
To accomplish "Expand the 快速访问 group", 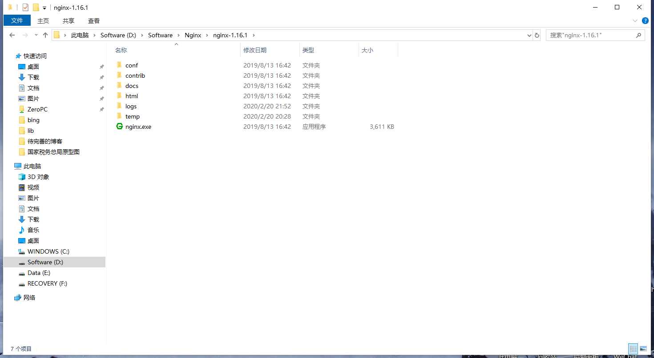I will tap(35, 56).
